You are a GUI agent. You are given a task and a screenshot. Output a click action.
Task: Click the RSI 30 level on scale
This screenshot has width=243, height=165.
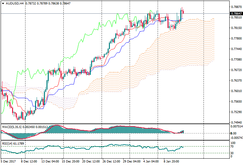point(232,153)
